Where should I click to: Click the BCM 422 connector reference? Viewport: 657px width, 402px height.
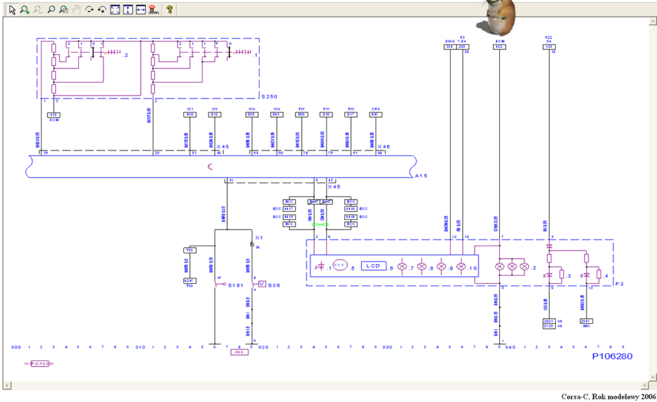point(499,47)
